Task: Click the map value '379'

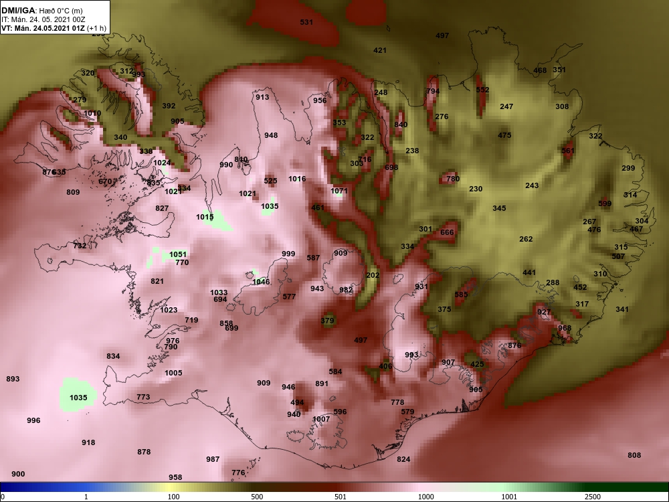Action: click(x=327, y=321)
